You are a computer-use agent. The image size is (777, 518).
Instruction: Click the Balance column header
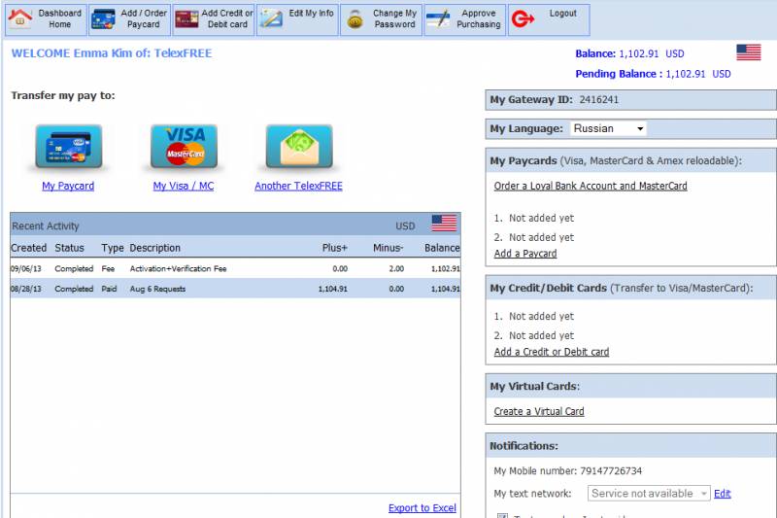(x=442, y=248)
